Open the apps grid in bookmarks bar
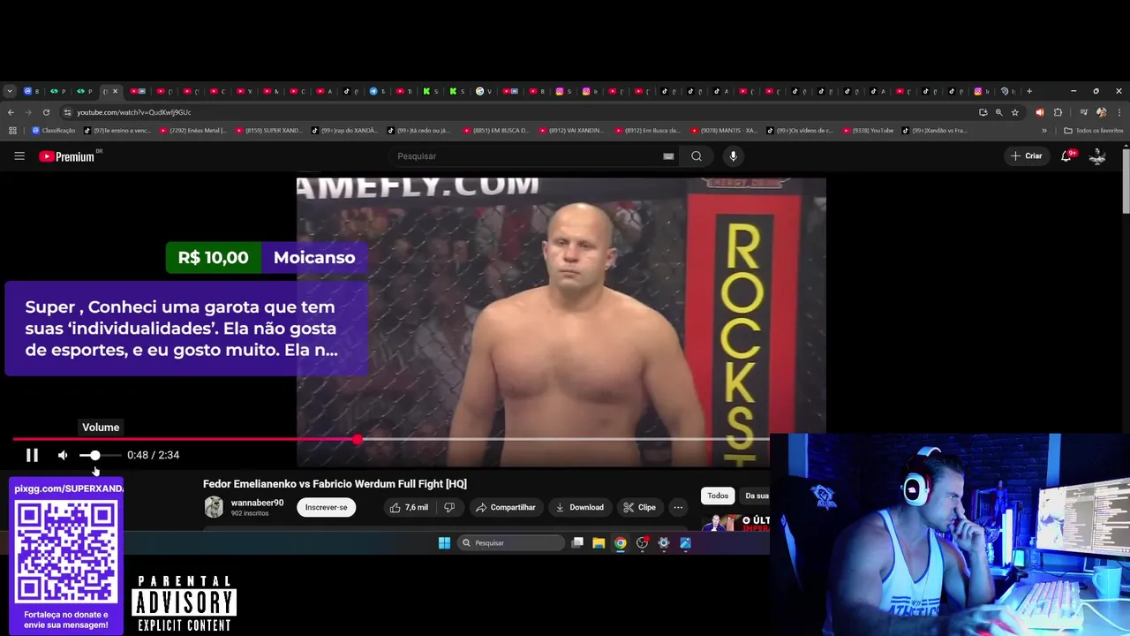1130x636 pixels. (12, 131)
